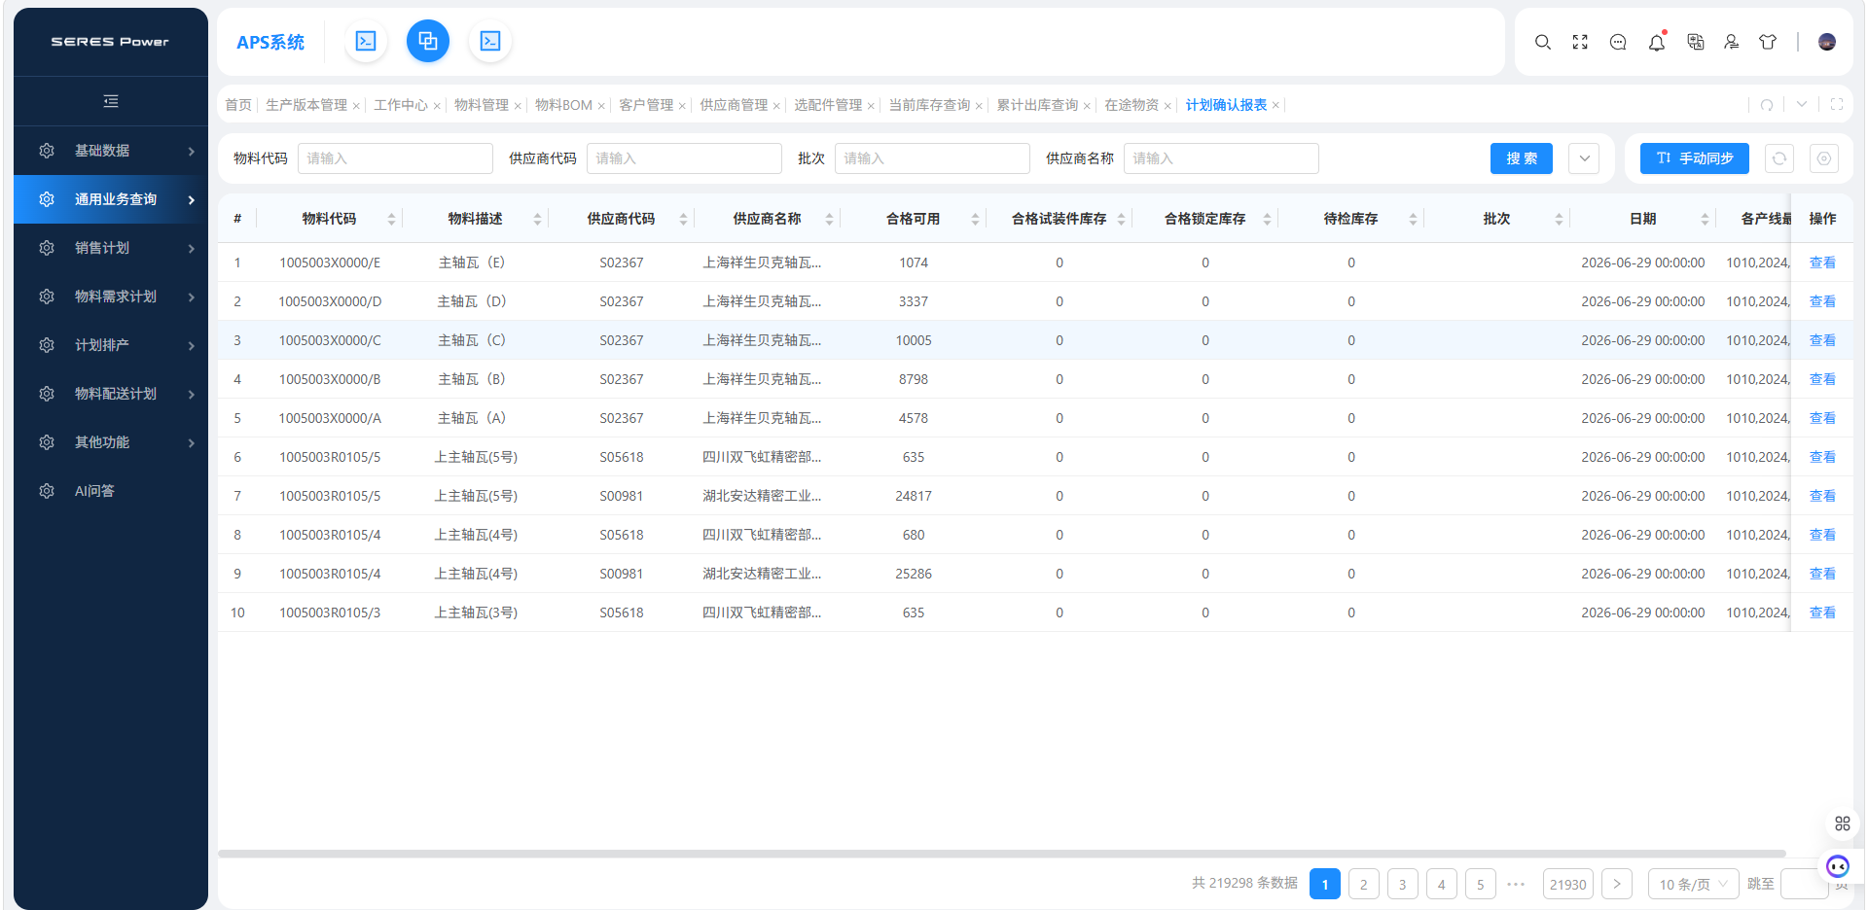Click the theme shirt icon

click(1768, 42)
